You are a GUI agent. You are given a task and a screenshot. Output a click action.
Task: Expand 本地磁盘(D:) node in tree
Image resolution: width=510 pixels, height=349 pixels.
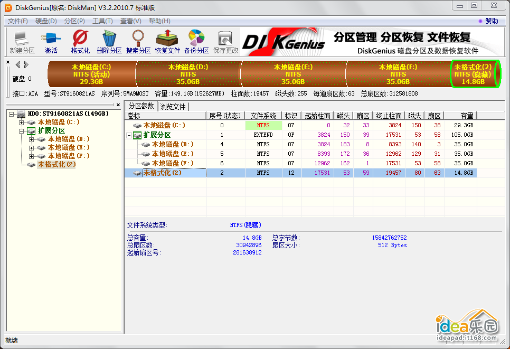pyautogui.click(x=32, y=139)
